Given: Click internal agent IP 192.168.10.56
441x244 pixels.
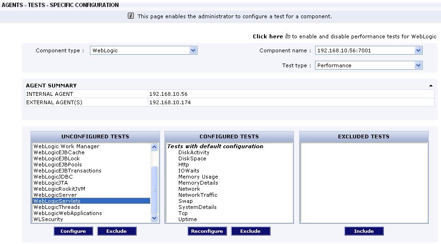Looking at the screenshot, I should (x=169, y=94).
